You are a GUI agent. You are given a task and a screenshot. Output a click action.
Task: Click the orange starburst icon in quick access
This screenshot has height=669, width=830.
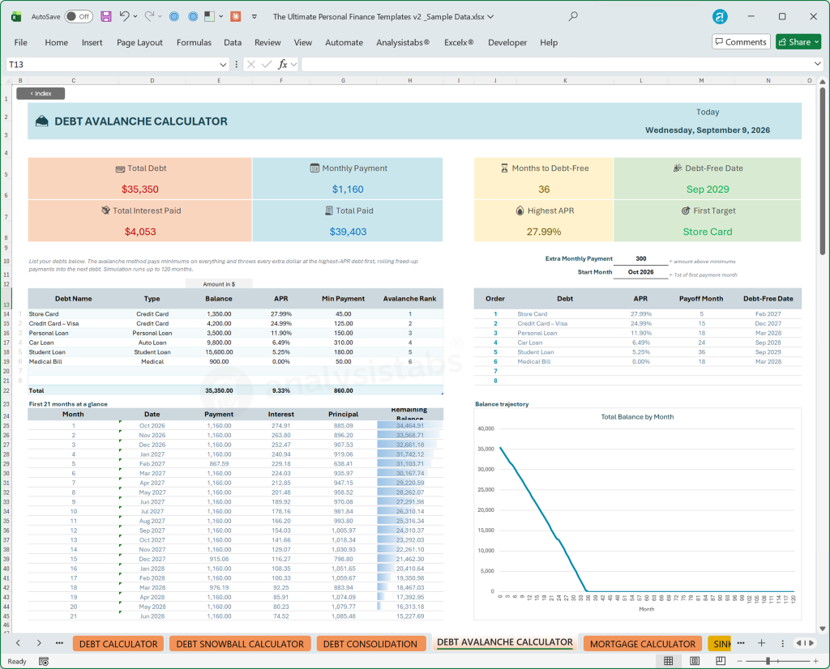click(x=236, y=16)
